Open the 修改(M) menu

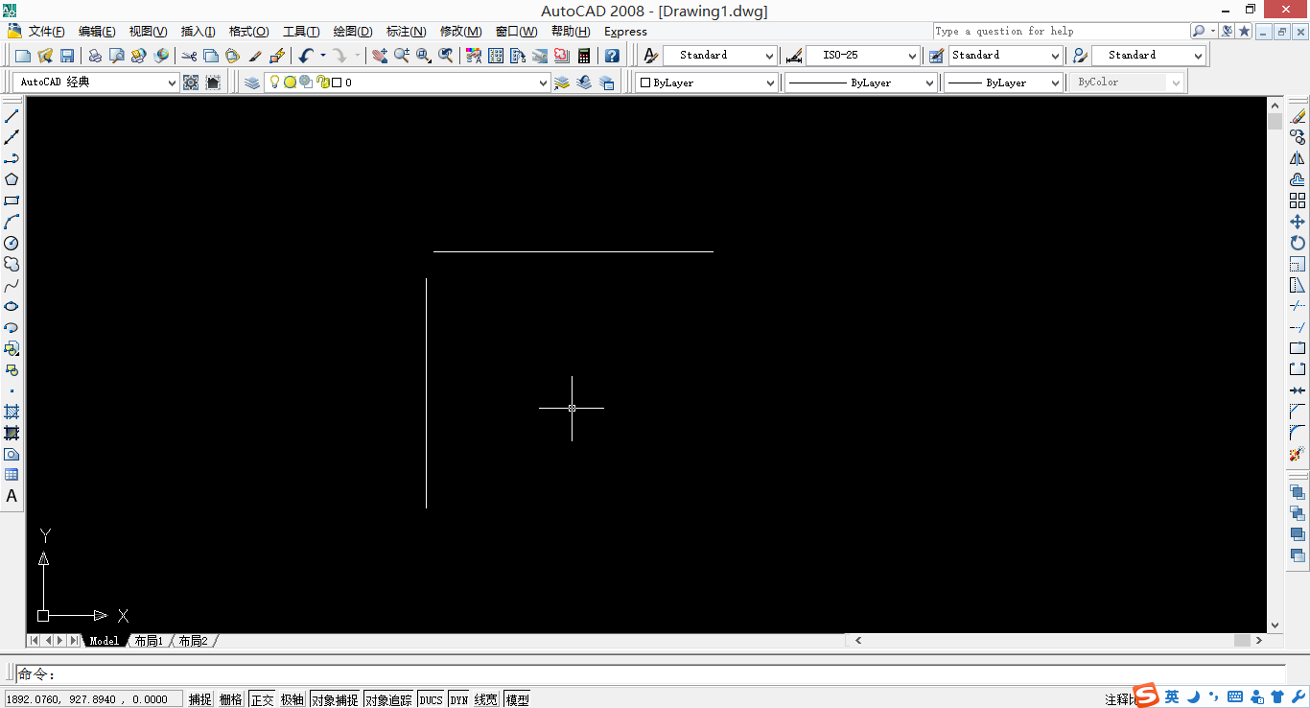(x=460, y=32)
